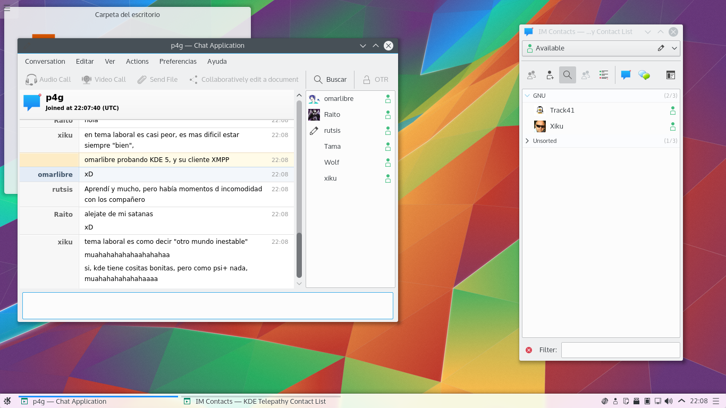Viewport: 726px width, 408px height.
Task: Expand the Unsorted contact group
Action: click(527, 141)
